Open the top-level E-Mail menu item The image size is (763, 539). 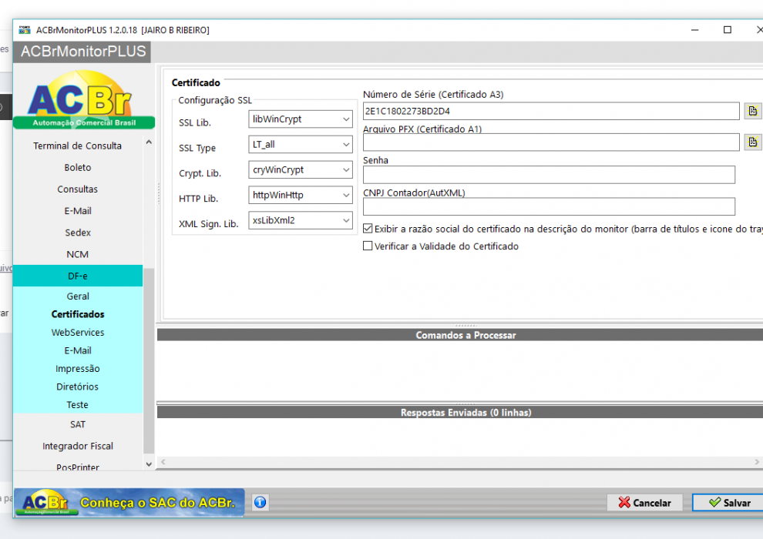tap(77, 211)
